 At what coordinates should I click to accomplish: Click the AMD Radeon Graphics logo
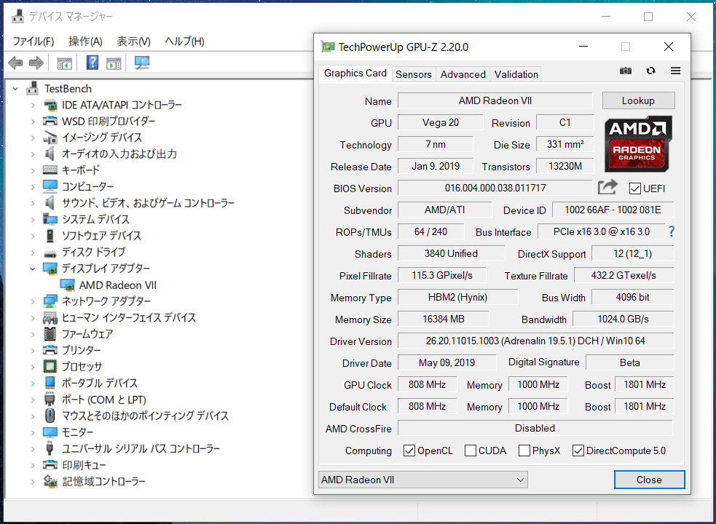coord(638,143)
